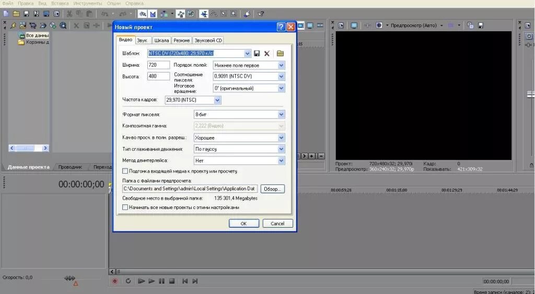Image resolution: width=535 pixels, height=294 pixels.
Task: Click the Обзор browse button
Action: [x=272, y=189]
